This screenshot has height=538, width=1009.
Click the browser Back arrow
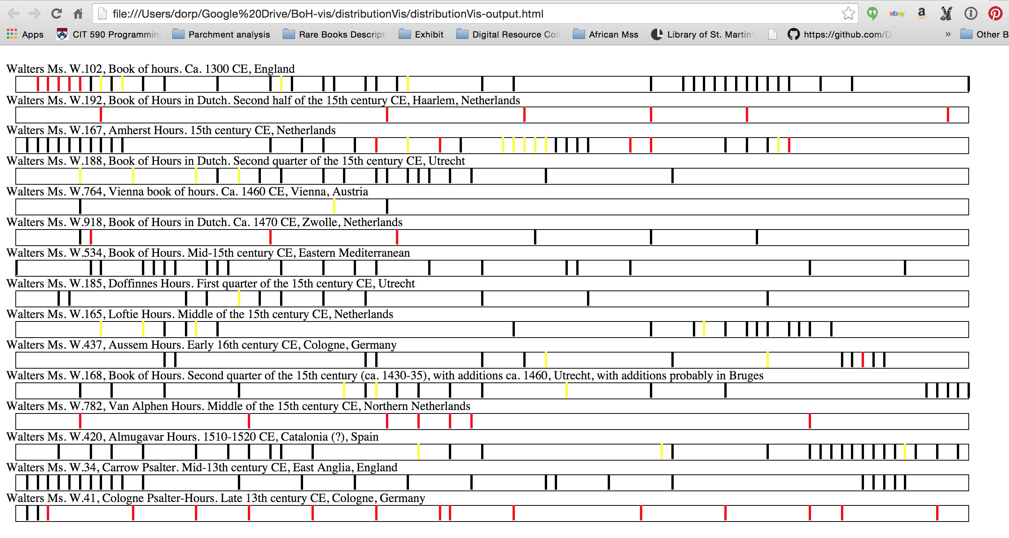click(x=14, y=14)
